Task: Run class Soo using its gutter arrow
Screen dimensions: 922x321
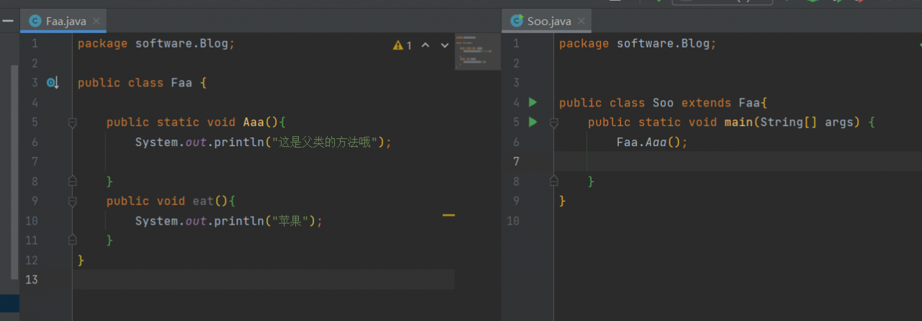Action: (x=533, y=102)
